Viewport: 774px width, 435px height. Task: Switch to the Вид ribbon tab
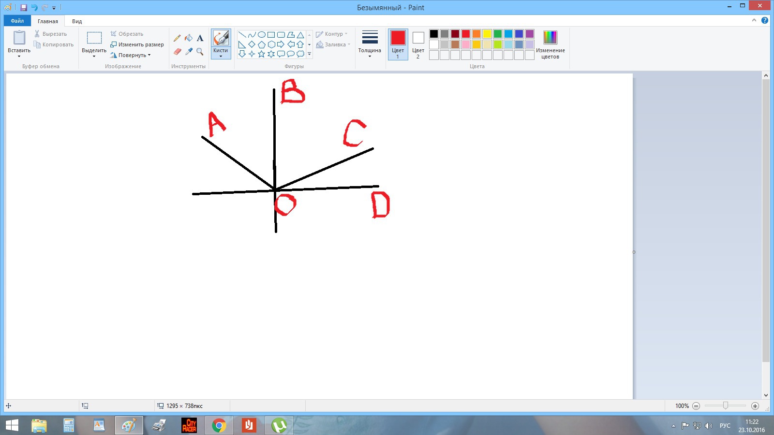click(76, 21)
